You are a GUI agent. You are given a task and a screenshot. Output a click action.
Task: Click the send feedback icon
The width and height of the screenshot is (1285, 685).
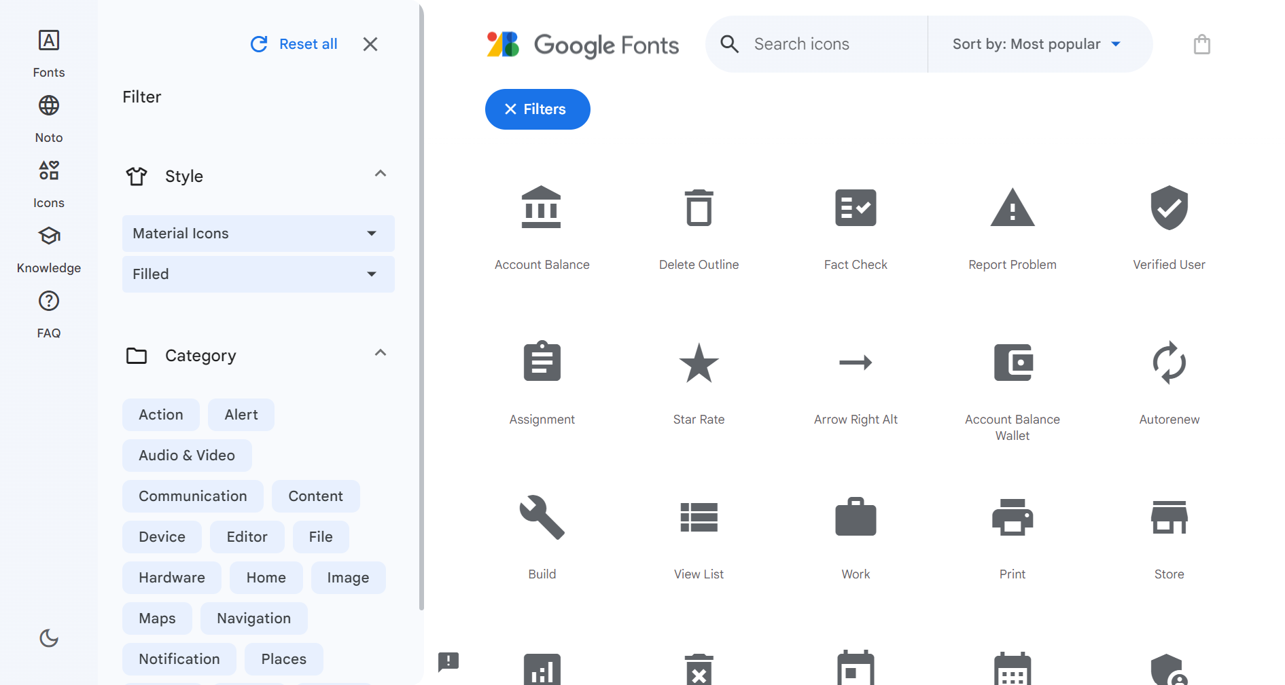(x=448, y=661)
